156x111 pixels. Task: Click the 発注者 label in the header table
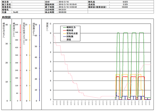pos(5,2)
